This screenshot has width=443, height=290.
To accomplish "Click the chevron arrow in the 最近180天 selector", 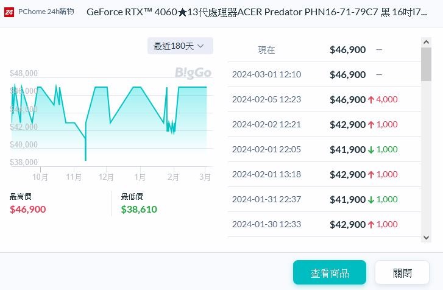I will point(200,46).
